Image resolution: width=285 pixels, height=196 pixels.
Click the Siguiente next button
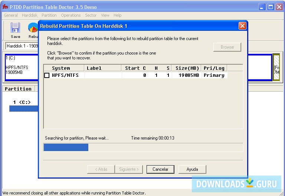coord(129,169)
